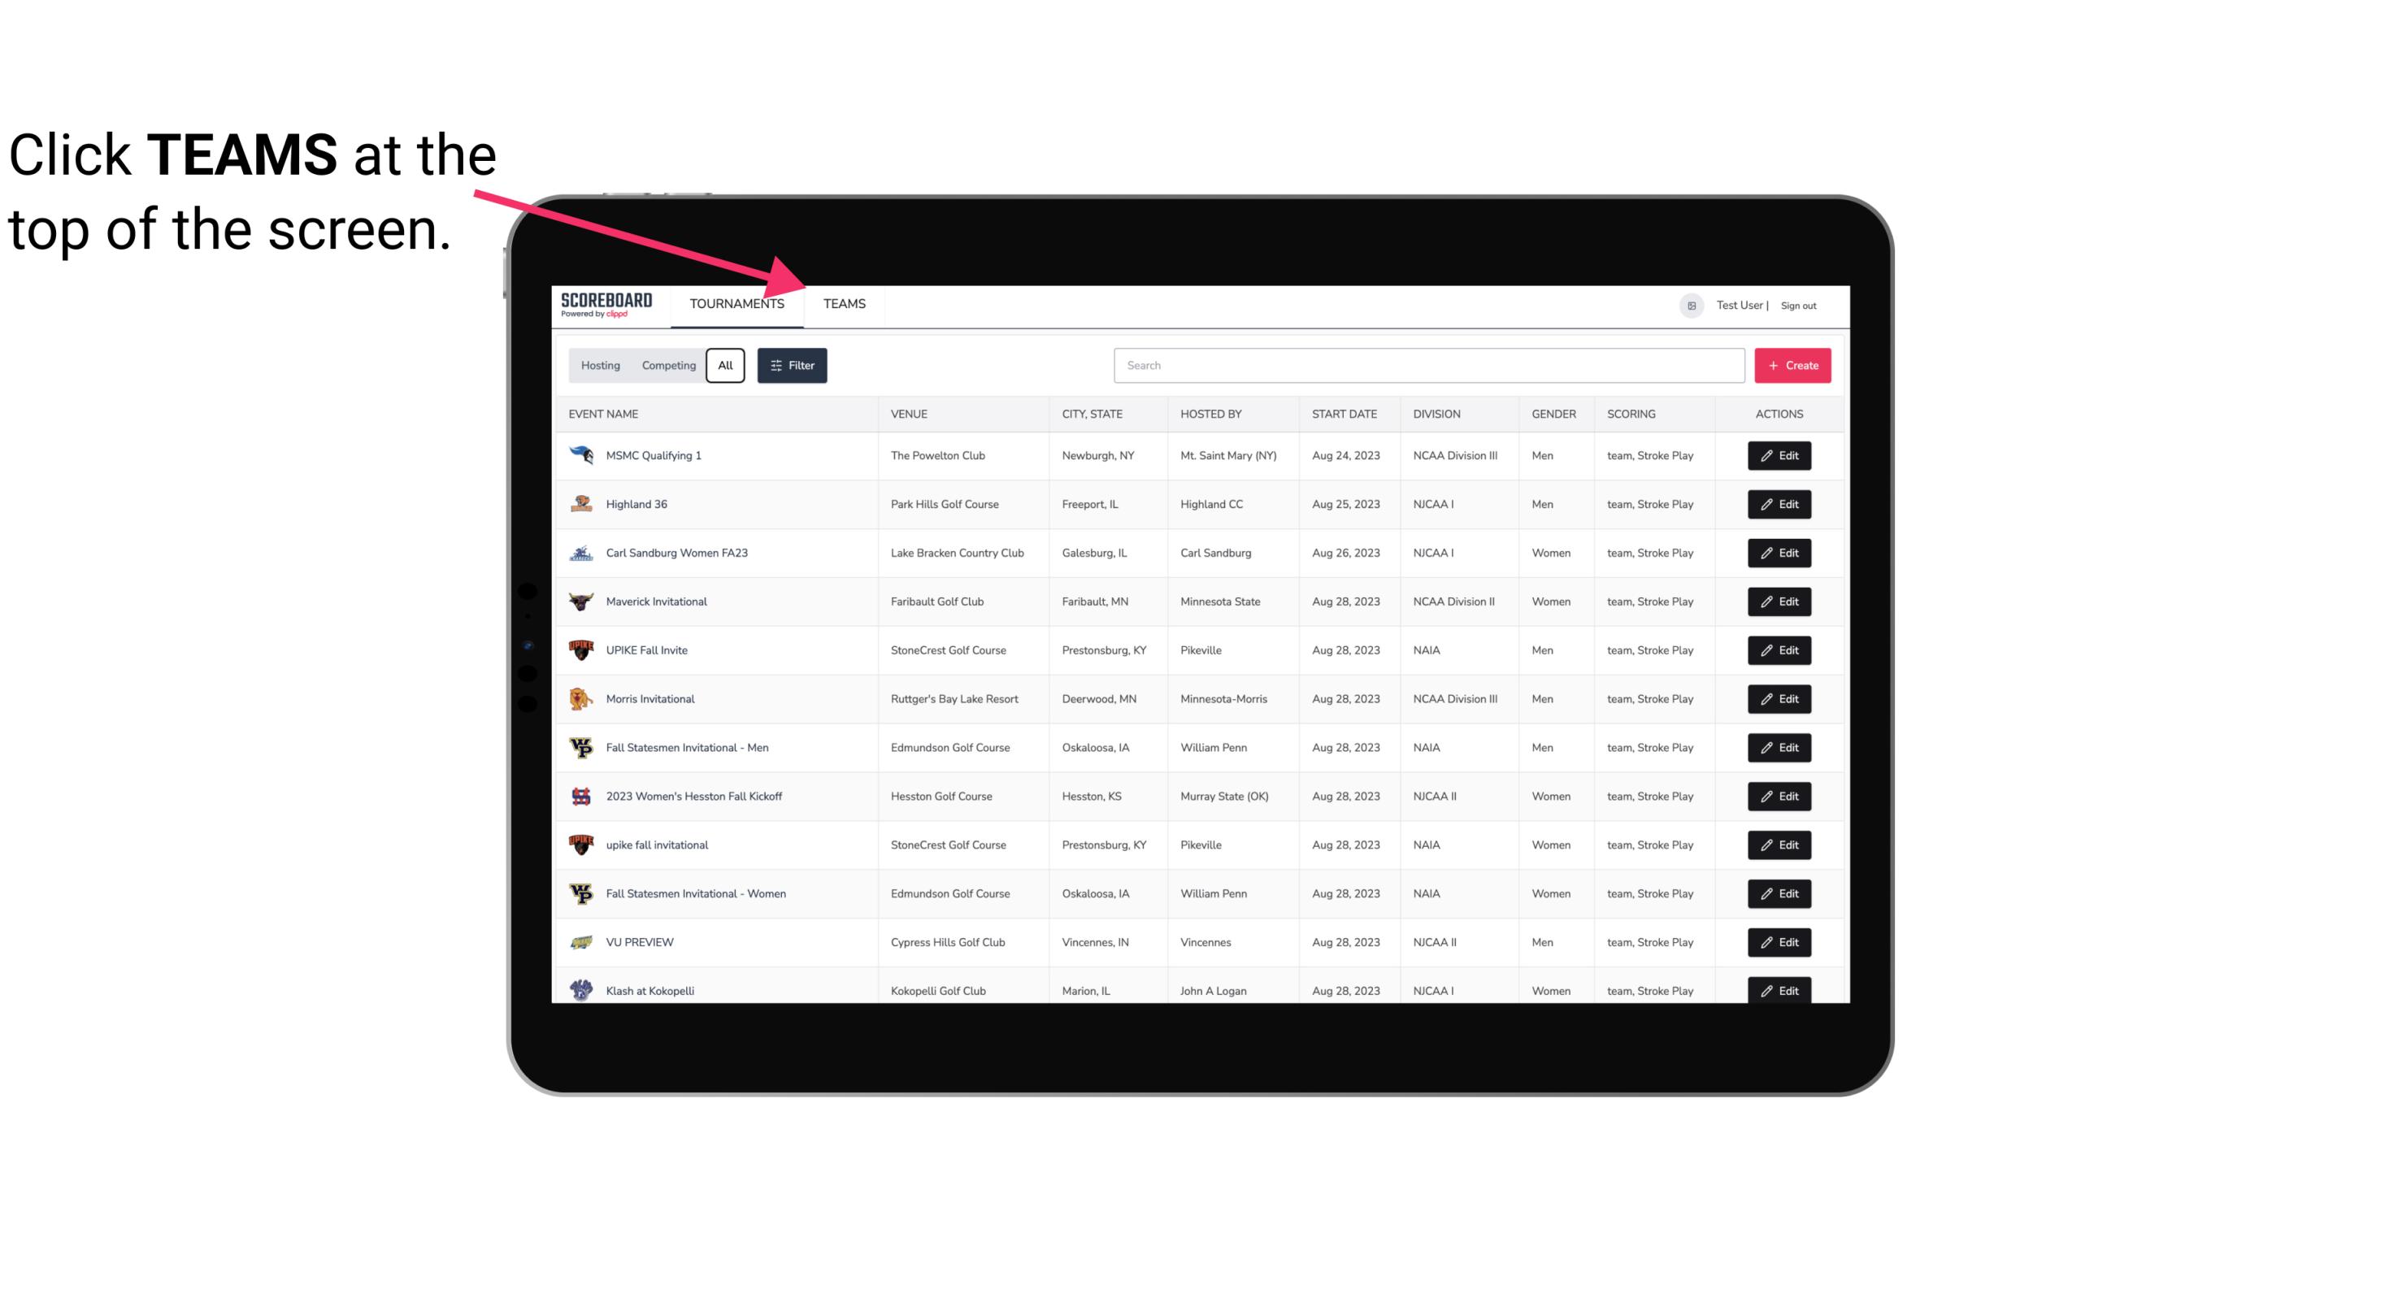Click the Create button
This screenshot has height=1290, width=2398.
[1792, 364]
